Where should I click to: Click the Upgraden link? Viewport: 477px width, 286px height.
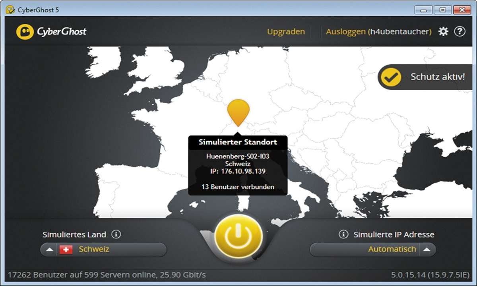[286, 31]
